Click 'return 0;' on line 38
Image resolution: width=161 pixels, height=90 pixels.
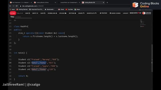[23, 76]
